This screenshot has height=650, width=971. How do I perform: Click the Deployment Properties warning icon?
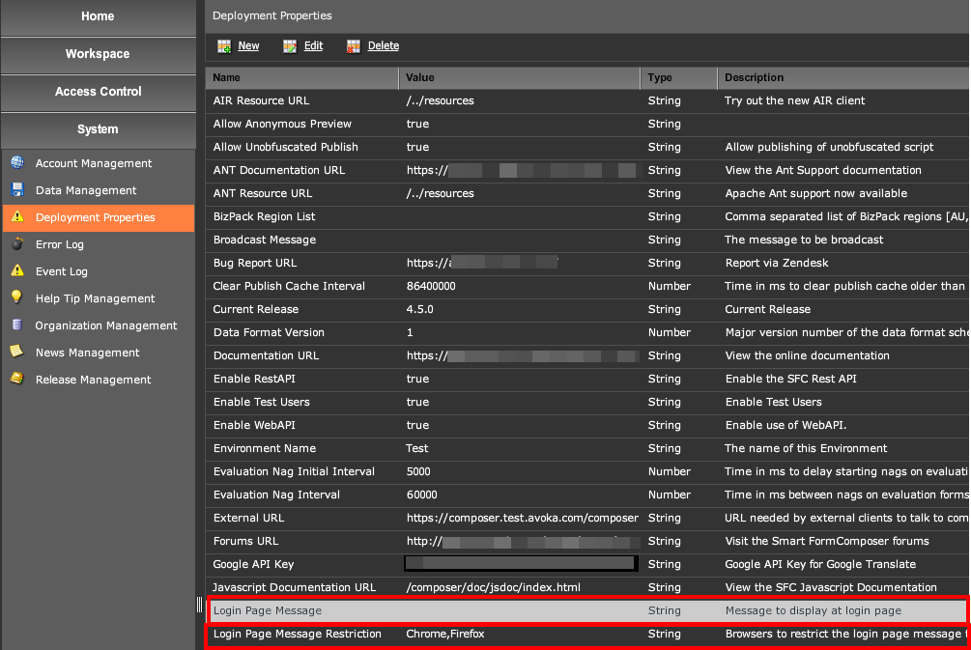point(17,216)
